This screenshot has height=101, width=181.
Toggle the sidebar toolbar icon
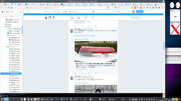click(x=135, y=8)
